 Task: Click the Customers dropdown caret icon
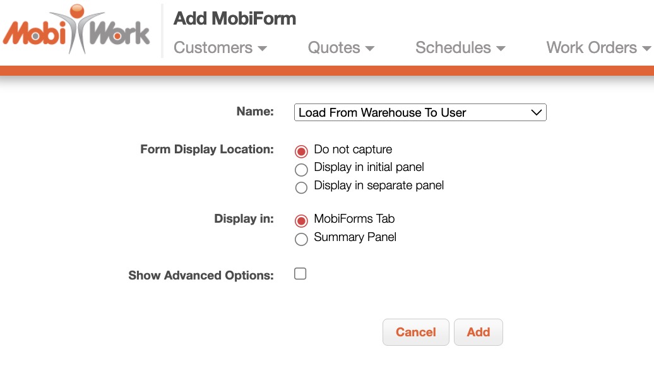(x=263, y=49)
